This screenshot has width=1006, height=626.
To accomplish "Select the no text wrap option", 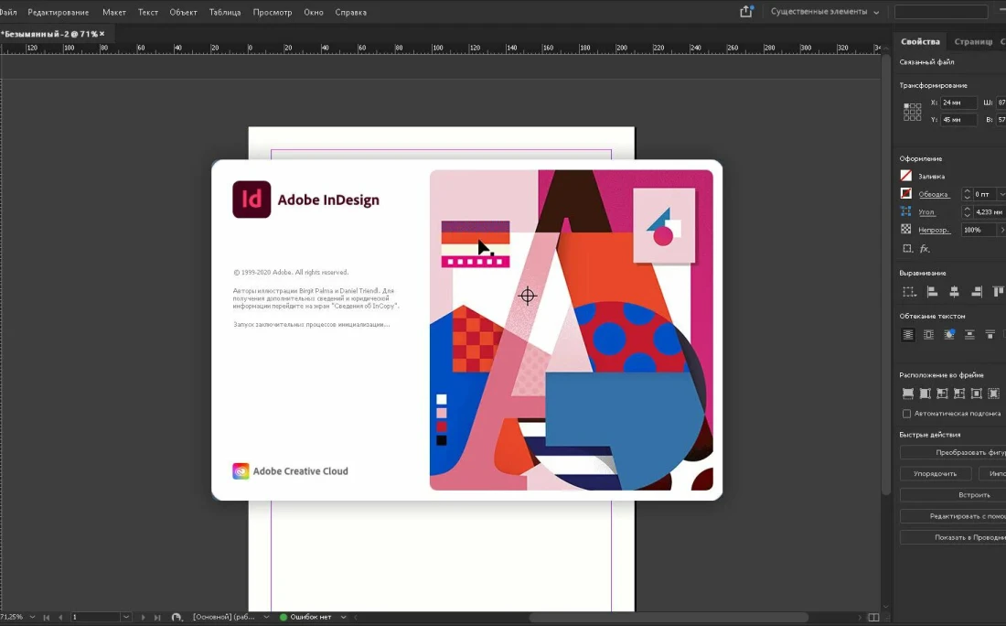I will coord(908,335).
